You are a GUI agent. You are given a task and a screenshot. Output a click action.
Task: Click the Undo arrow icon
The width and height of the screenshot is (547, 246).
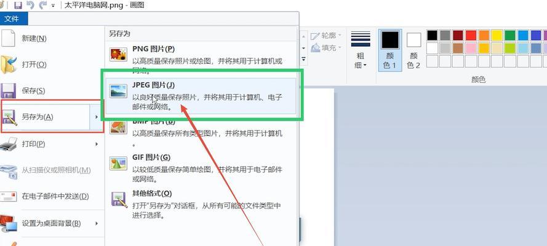(x=30, y=5)
